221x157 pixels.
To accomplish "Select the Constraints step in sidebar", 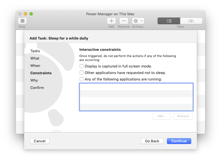I will [41, 73].
